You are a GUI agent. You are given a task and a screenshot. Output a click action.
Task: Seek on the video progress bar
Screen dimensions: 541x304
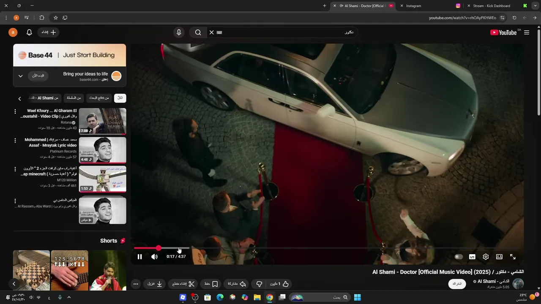pyautogui.click(x=328, y=248)
